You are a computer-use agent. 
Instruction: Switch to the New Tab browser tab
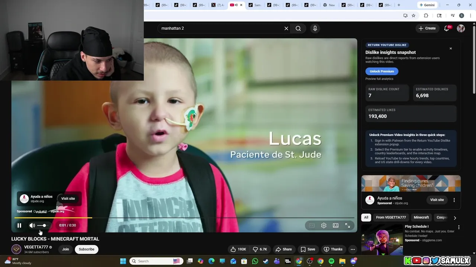pyautogui.click(x=329, y=5)
